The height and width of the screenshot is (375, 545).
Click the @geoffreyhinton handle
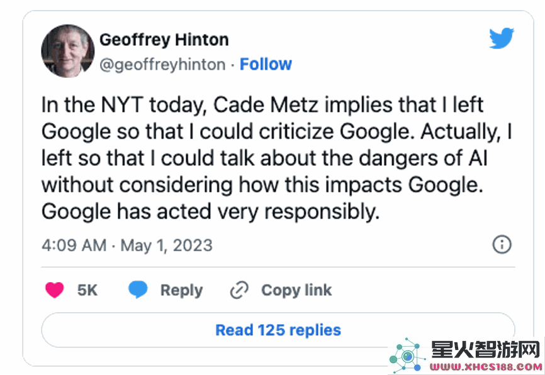(x=162, y=65)
